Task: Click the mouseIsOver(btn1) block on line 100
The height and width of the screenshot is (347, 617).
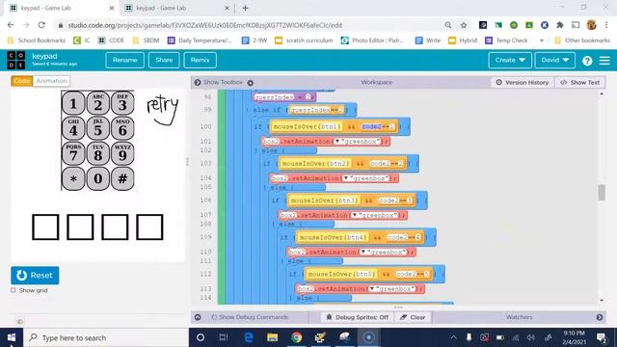Action: point(307,126)
